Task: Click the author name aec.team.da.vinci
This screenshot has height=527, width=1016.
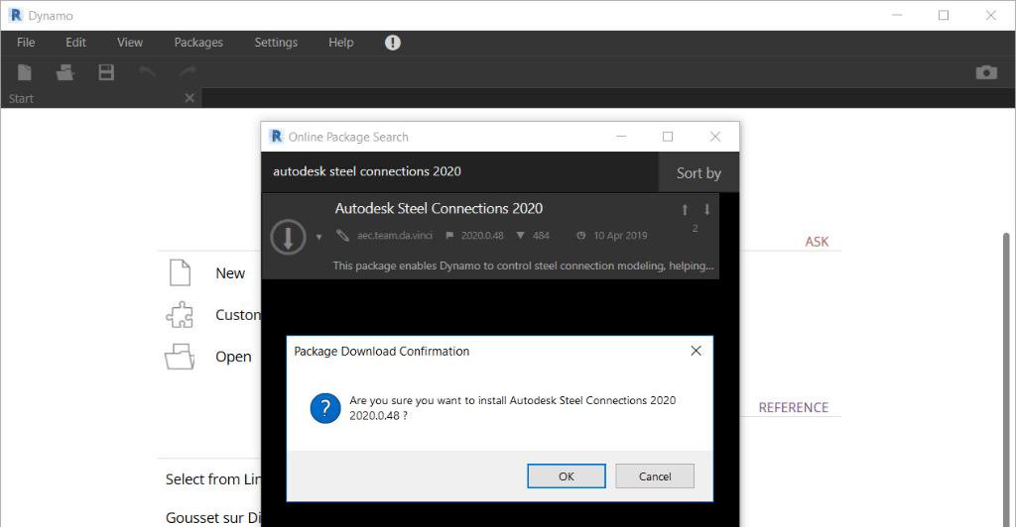Action: 395,236
